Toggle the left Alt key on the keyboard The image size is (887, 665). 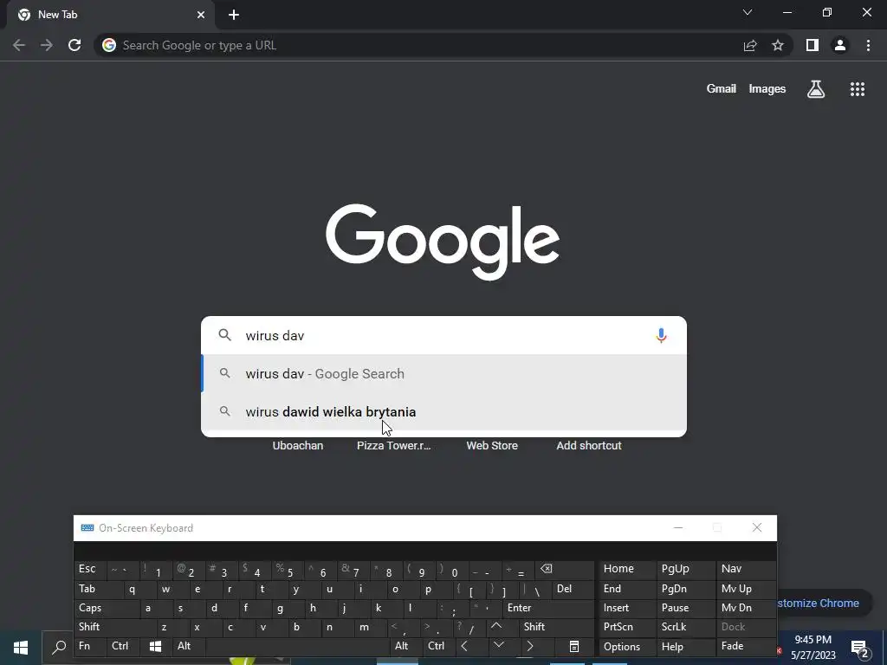tap(189, 646)
